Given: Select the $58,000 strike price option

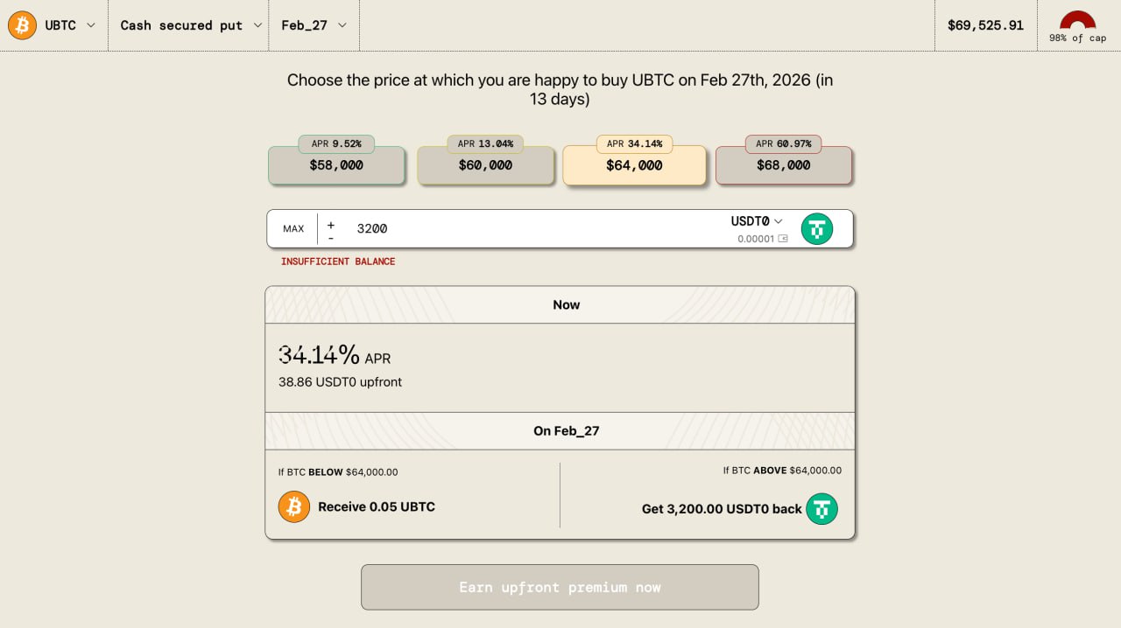Looking at the screenshot, I should coord(336,164).
